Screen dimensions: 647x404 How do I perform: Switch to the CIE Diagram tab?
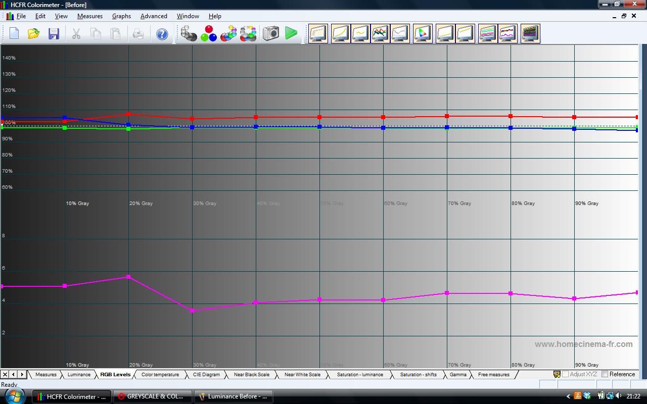pos(207,375)
